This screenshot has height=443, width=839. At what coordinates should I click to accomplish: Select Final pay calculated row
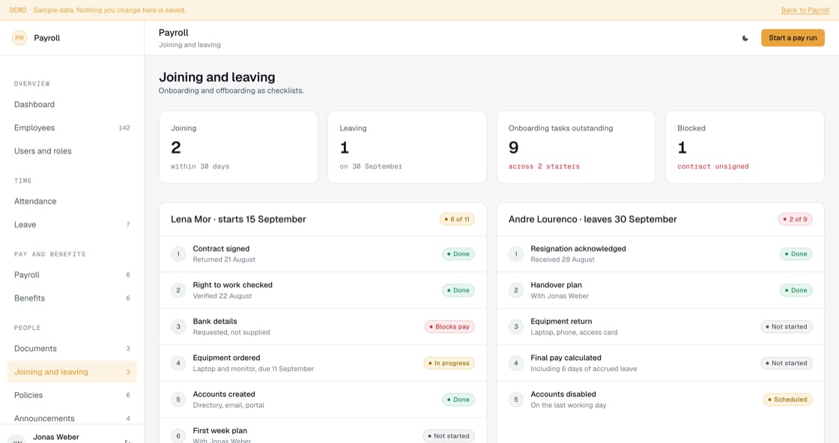660,364
